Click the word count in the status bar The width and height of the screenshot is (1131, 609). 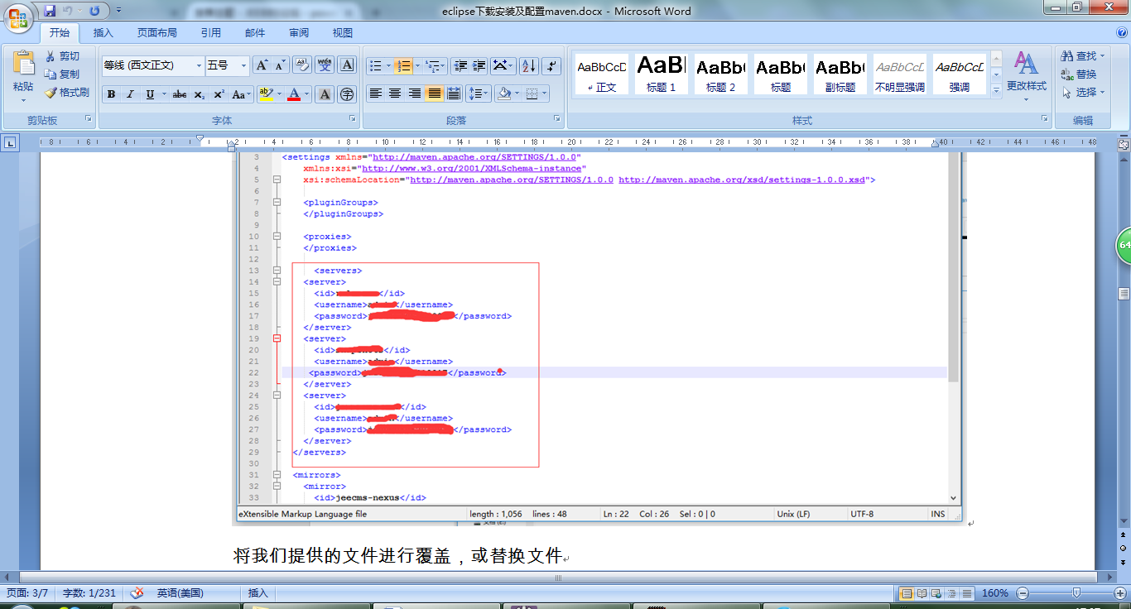point(89,593)
